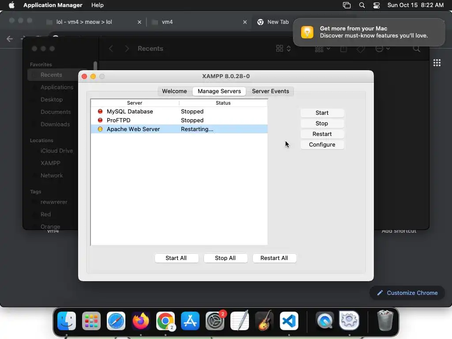452x339 pixels.
Task: Click Finder's back chevron
Action: (111, 49)
